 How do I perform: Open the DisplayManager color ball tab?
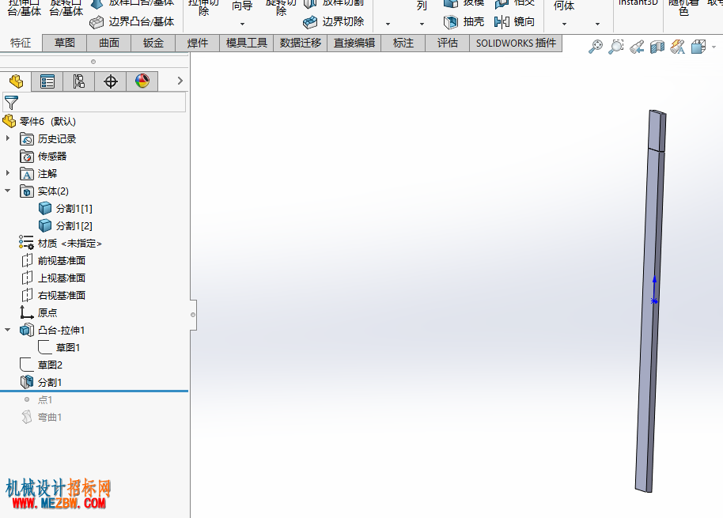click(x=142, y=81)
